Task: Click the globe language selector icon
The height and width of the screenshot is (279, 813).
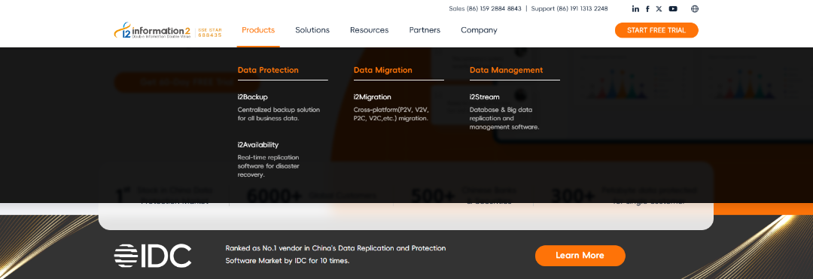Action: [x=695, y=9]
